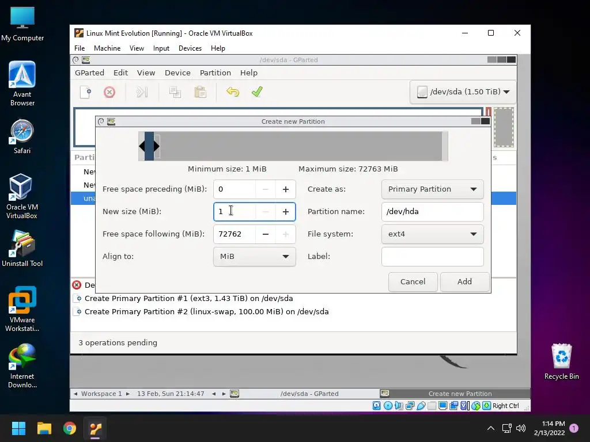The height and width of the screenshot is (442, 590).
Task: Open Oracle VM VirtualBox desktop icon
Action: pyautogui.click(x=21, y=196)
